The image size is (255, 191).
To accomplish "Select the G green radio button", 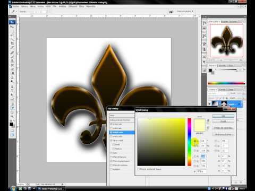I will (x=195, y=161).
